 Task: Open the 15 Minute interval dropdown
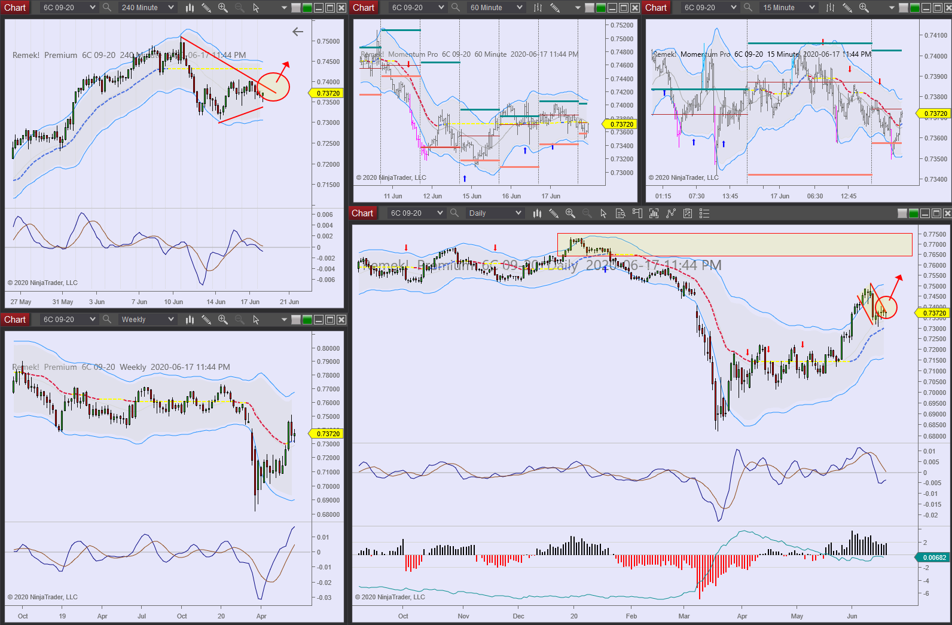tap(789, 8)
